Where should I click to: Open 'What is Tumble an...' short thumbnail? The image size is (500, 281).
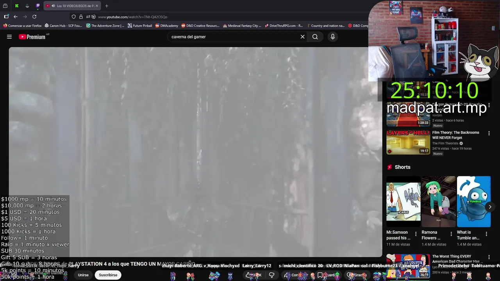473,201
